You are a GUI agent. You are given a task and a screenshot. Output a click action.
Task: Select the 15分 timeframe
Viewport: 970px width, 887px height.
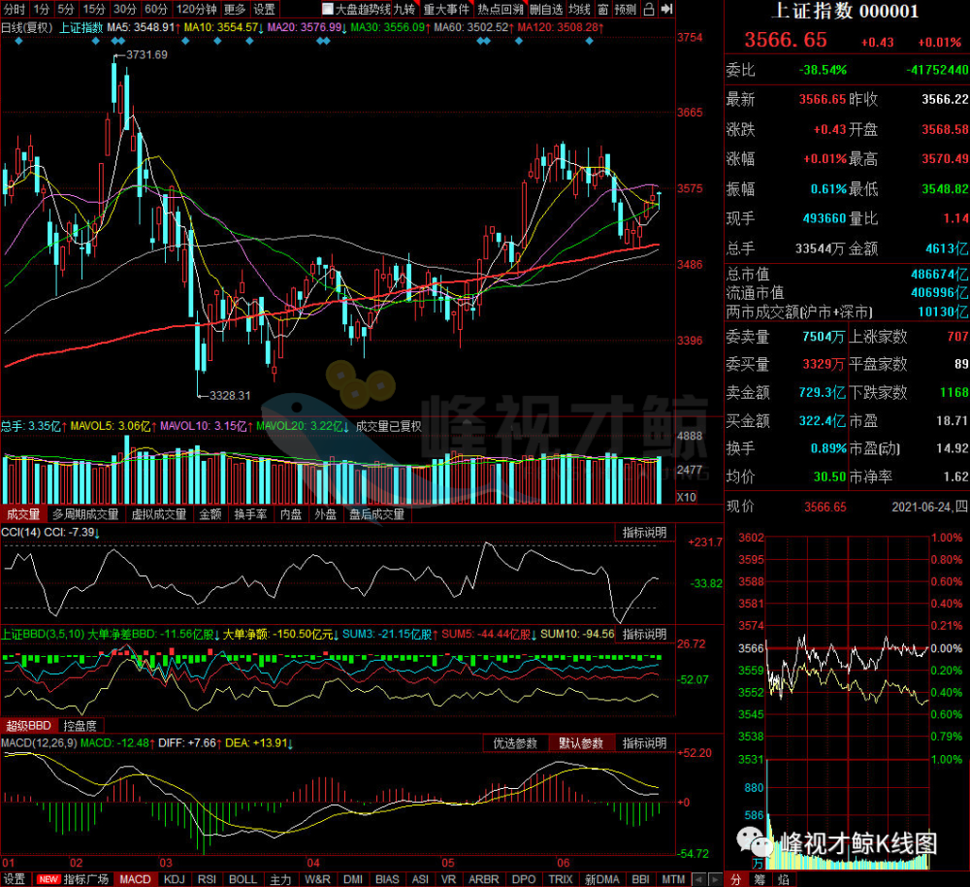pos(94,10)
